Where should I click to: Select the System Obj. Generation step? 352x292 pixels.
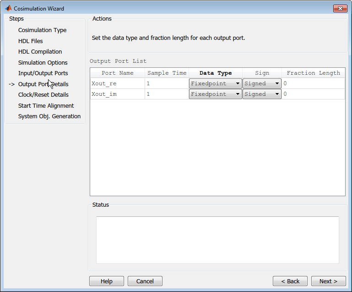pos(49,116)
